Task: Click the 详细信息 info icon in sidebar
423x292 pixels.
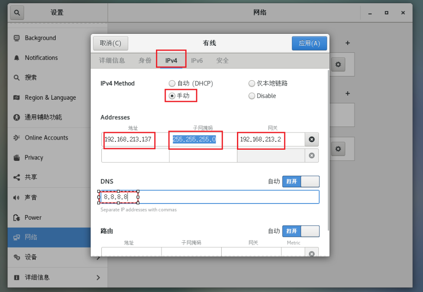Action: pos(17,278)
